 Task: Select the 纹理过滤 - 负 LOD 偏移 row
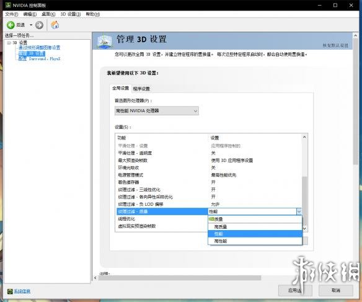[x=209, y=204]
